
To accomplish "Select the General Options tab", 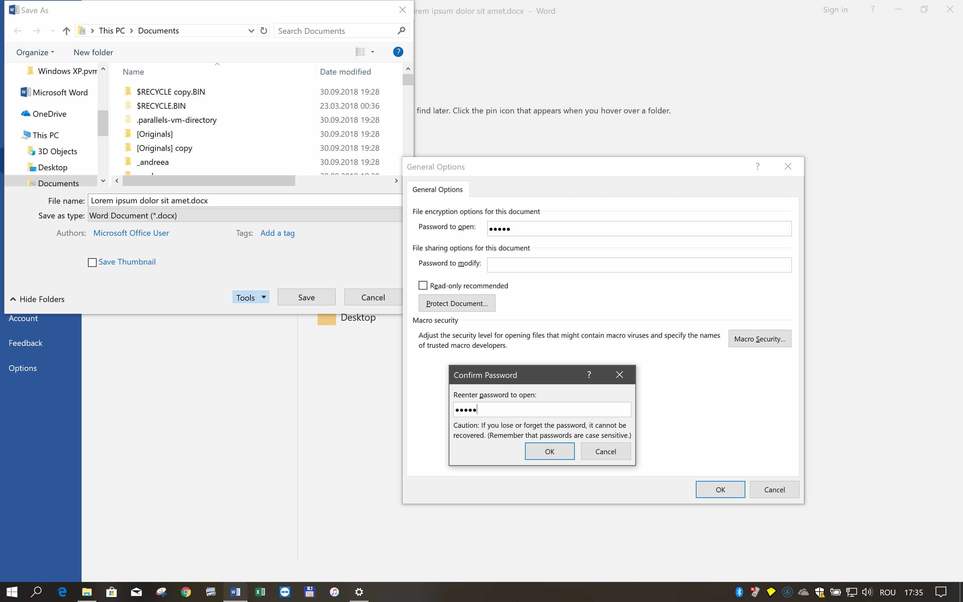I will click(x=437, y=190).
